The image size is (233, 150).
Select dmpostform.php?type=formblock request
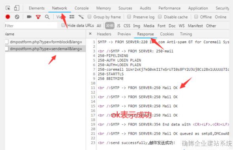coord(45,42)
